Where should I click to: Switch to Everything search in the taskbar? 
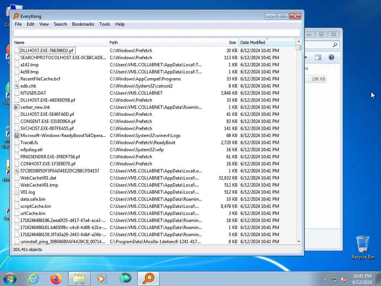click(x=148, y=279)
